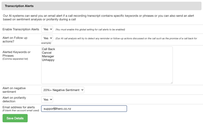
Task: Click the textarea resize handle corner
Action: click(x=172, y=83)
